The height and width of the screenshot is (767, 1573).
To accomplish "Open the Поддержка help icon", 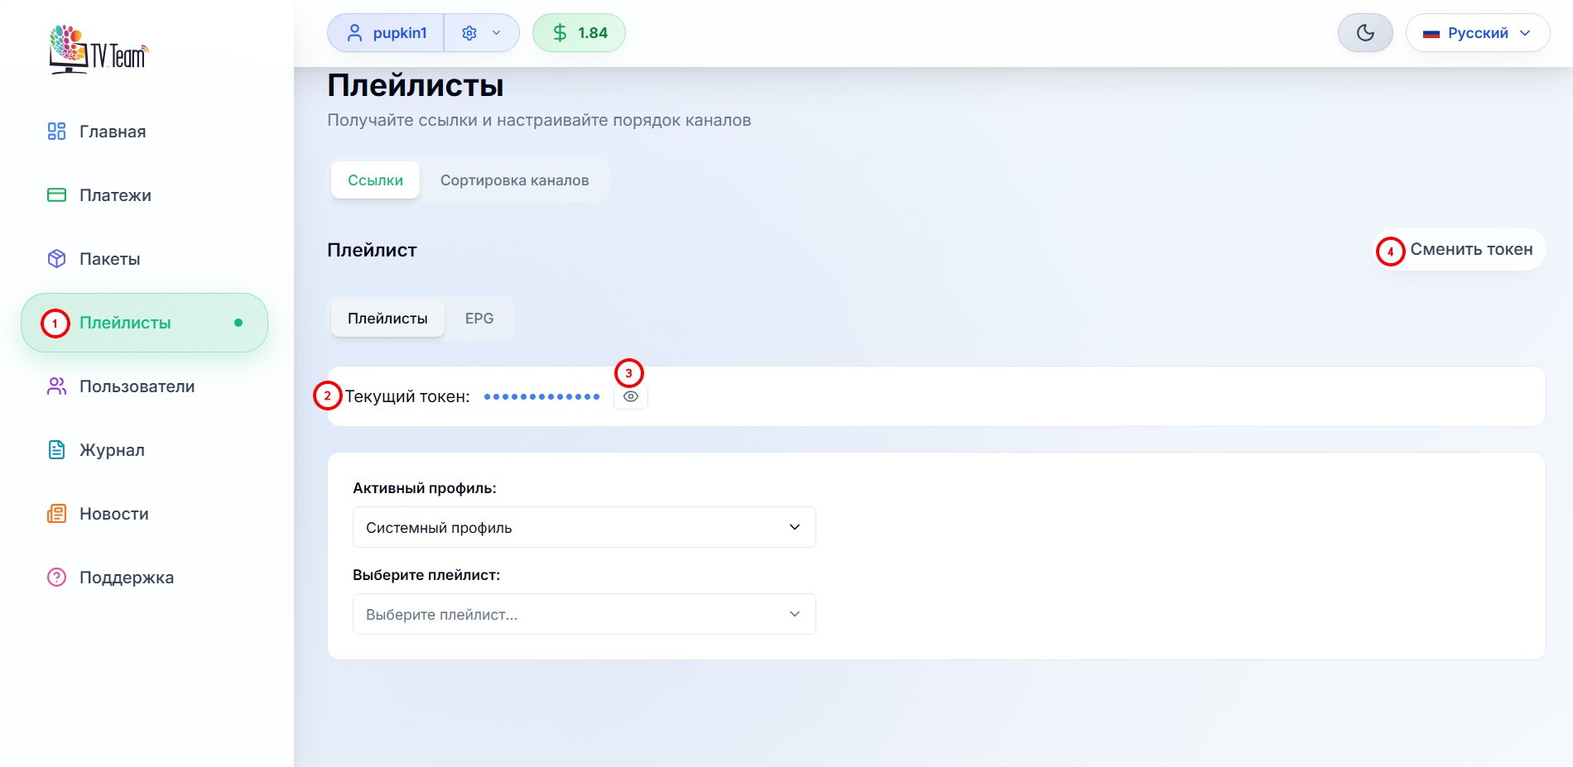I will pyautogui.click(x=56, y=577).
